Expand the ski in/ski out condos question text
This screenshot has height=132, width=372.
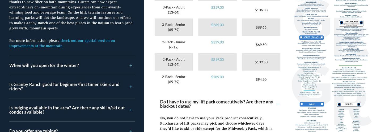67,110
